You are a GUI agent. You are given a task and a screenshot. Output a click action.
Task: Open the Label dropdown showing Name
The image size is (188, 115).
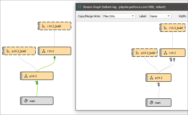[160, 16]
